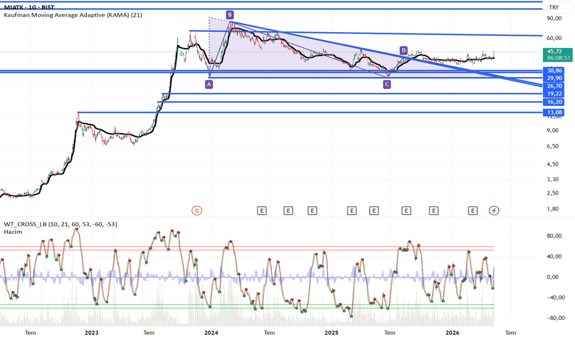Click the 3,30 price axis value
Screen dimensions: 575x339
(x=553, y=179)
